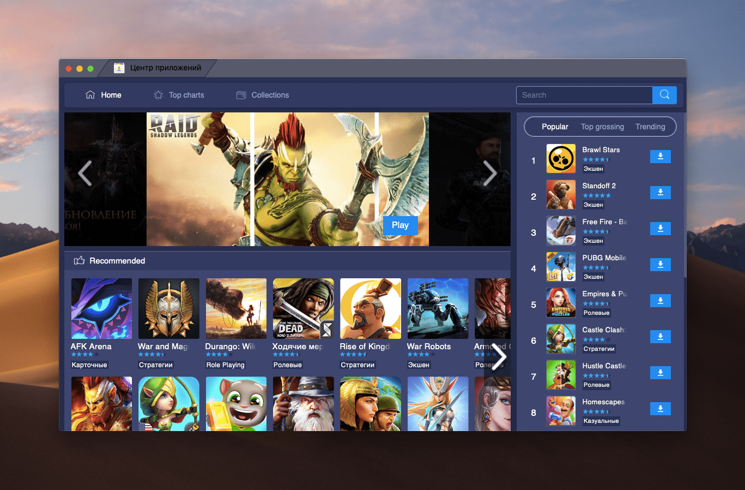This screenshot has width=745, height=490.
Task: Show next banner with right chevron
Action: [x=490, y=174]
